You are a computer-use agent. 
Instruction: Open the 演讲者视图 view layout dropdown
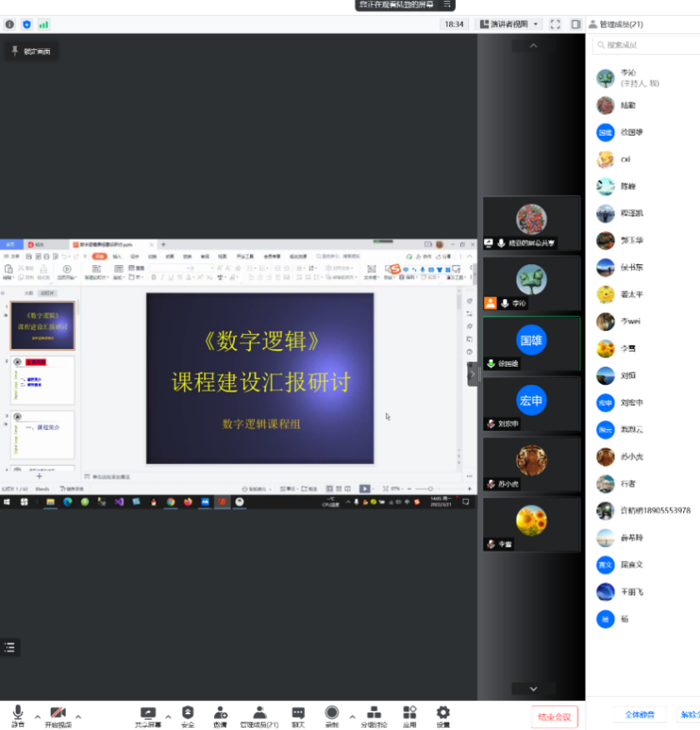509,24
